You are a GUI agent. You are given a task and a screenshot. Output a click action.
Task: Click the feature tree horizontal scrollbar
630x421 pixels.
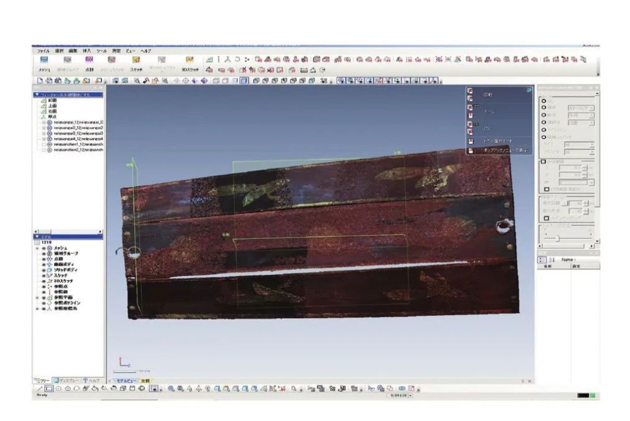coord(68,231)
